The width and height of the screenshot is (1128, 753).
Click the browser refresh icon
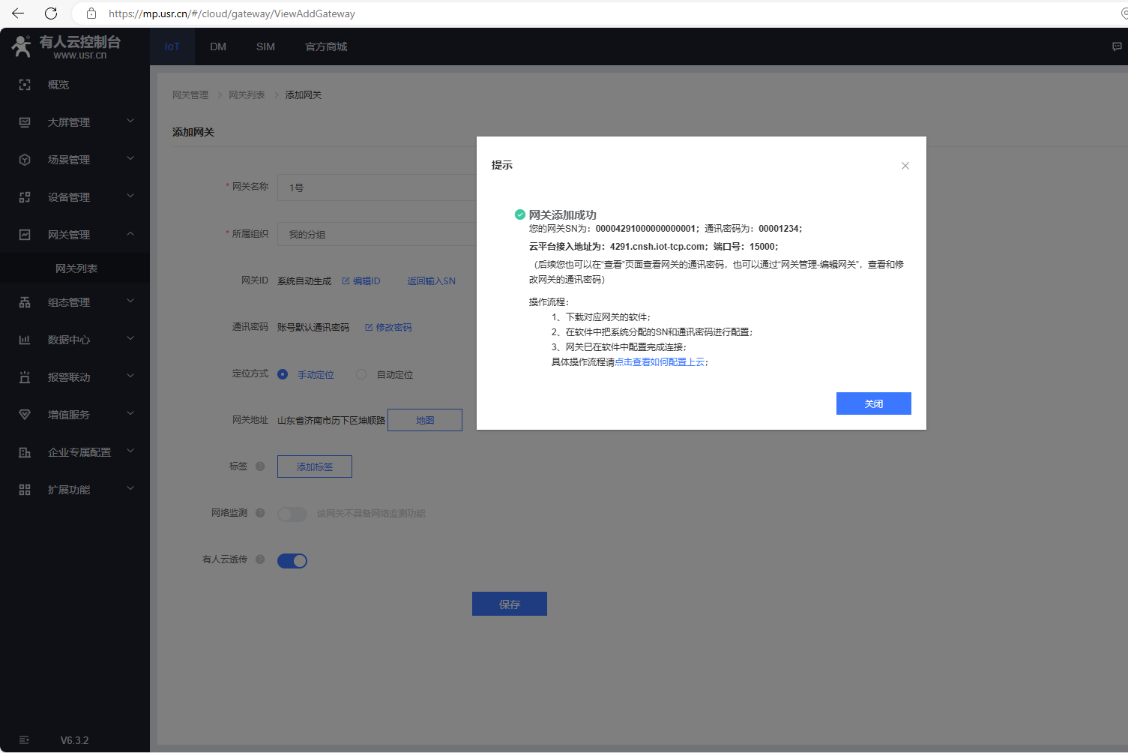(x=51, y=13)
